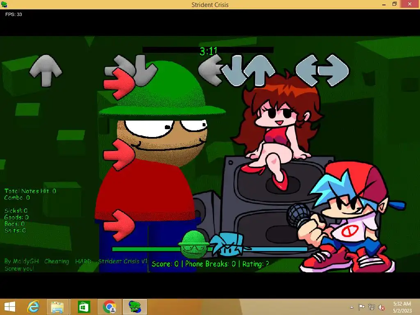The image size is (420, 315).
Task: Click the blue portion of the health bar
Action: 278,249
